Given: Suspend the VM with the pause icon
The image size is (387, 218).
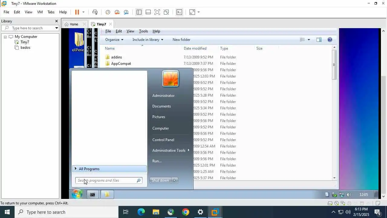Looking at the screenshot, I should pyautogui.click(x=77, y=12).
